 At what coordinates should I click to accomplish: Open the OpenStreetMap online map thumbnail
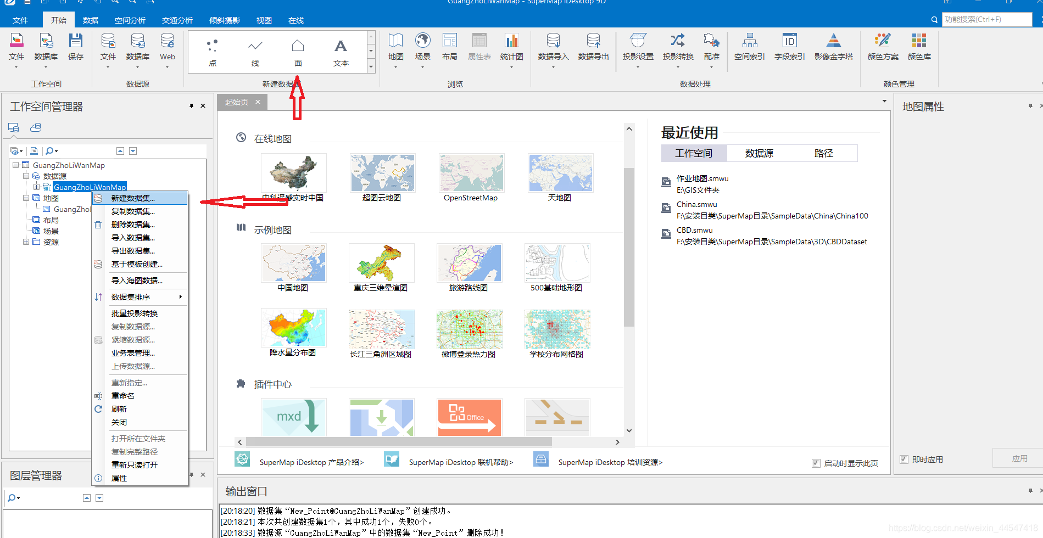[x=471, y=172]
